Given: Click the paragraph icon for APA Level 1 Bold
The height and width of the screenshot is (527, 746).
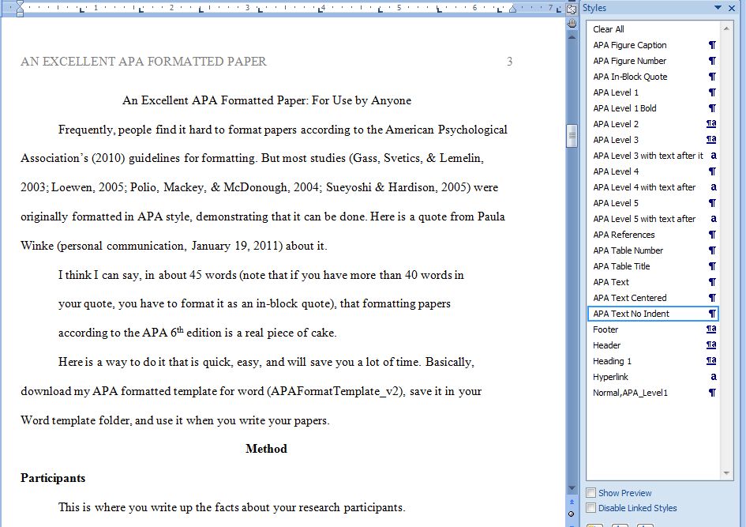Looking at the screenshot, I should tap(712, 108).
